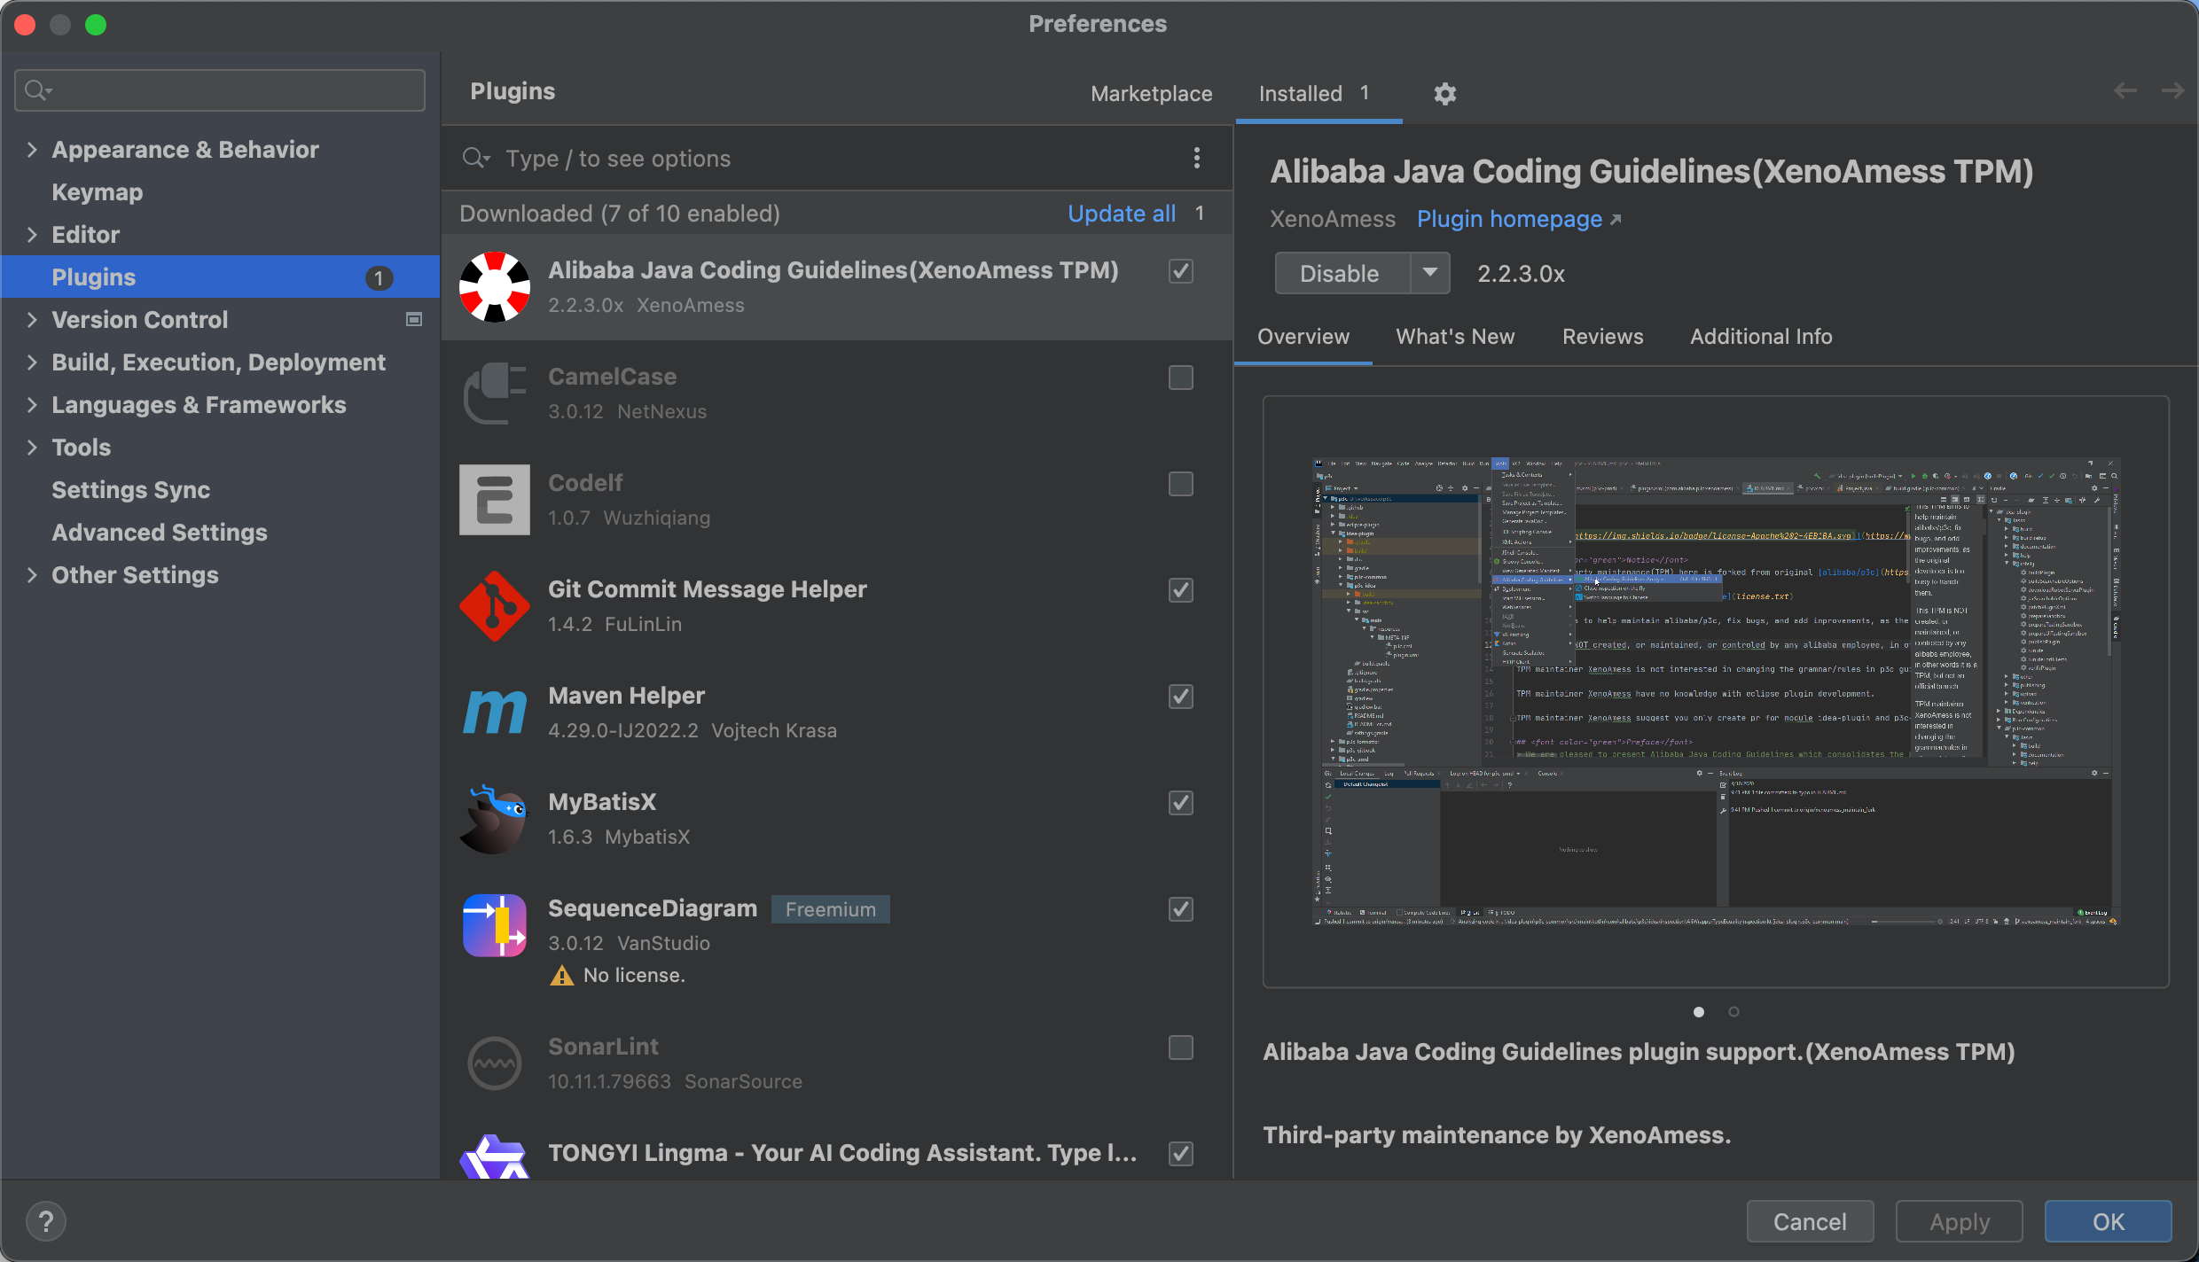Open the plugin list options kebab menu
The image size is (2199, 1262).
(x=1197, y=159)
